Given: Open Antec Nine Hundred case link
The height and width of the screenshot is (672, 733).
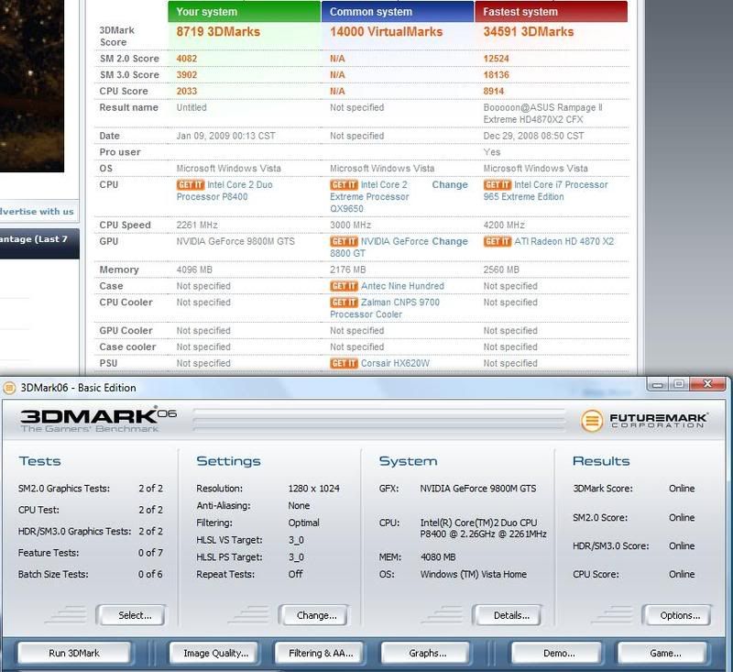Looking at the screenshot, I should click(402, 286).
